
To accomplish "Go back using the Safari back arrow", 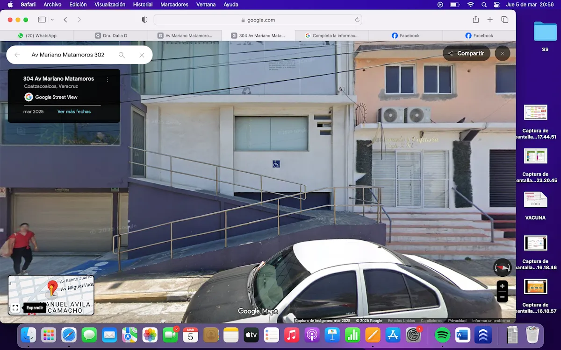I will 65,20.
